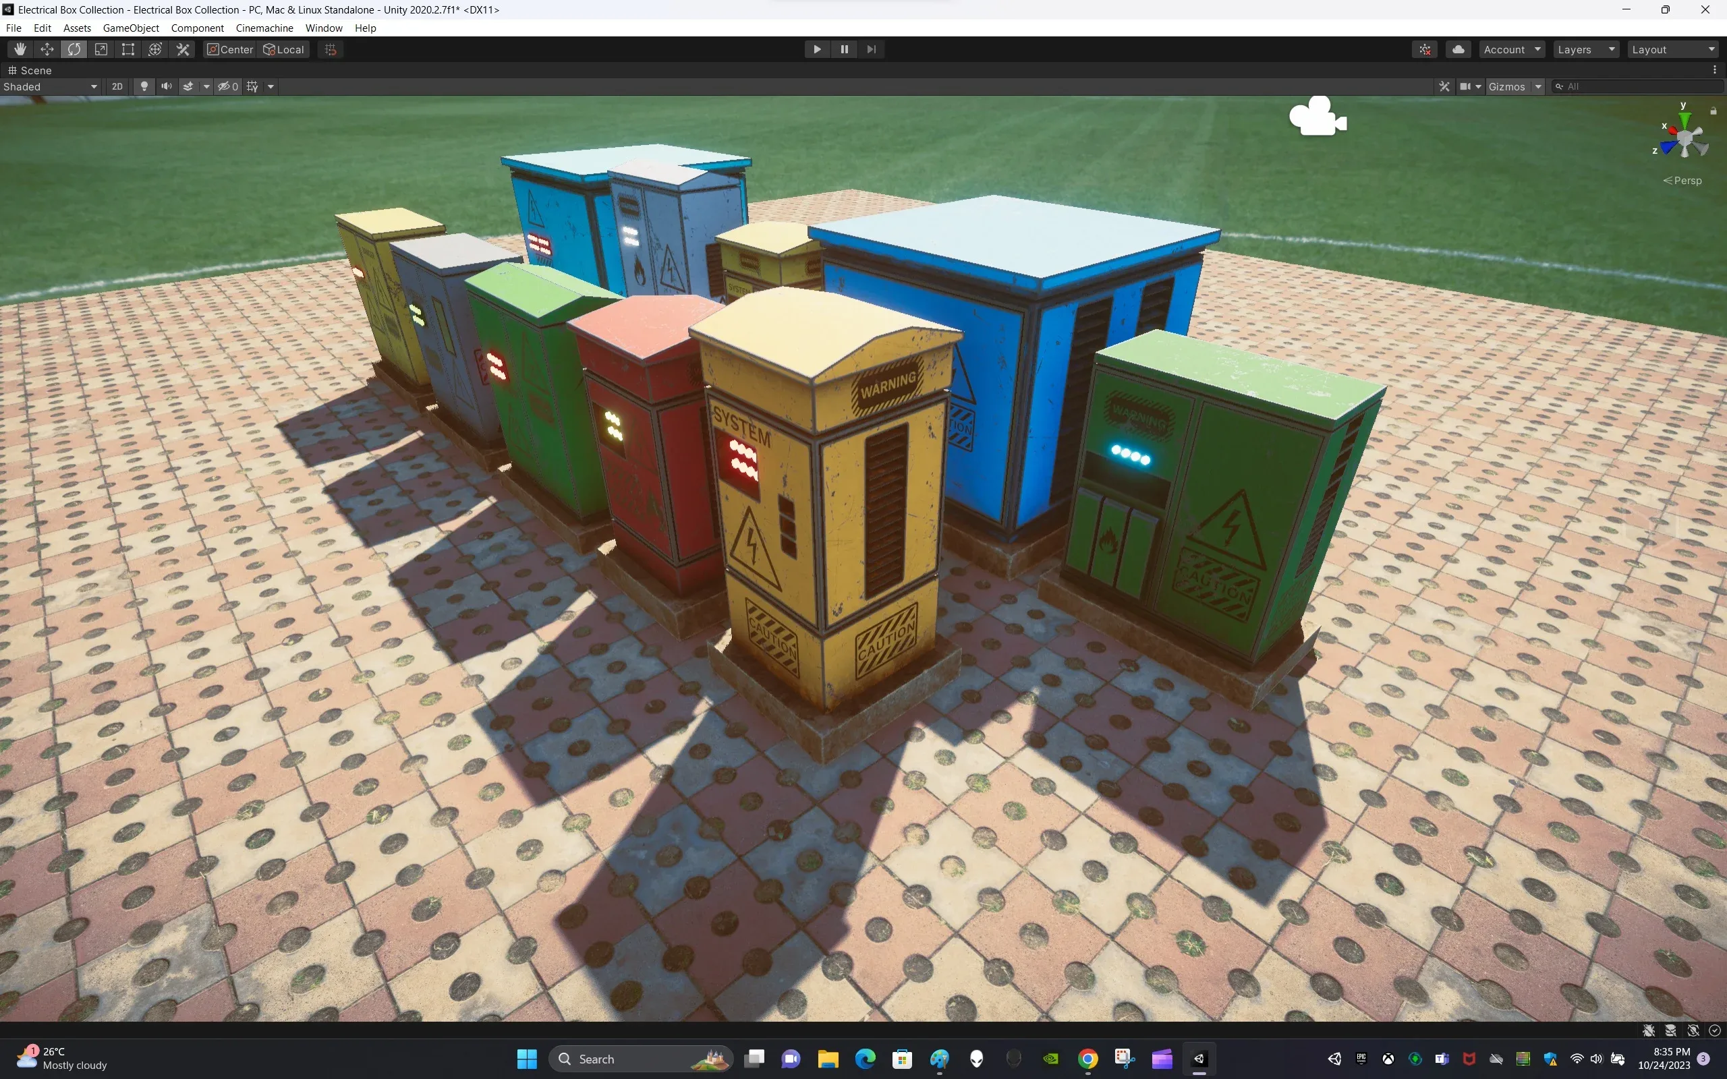
Task: Toggle the Gizmos button
Action: coord(1506,86)
